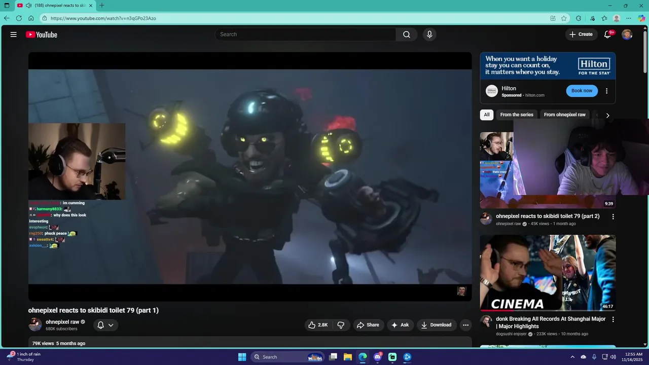The height and width of the screenshot is (365, 649).
Task: Open YouTube notifications bell
Action: tap(608, 34)
